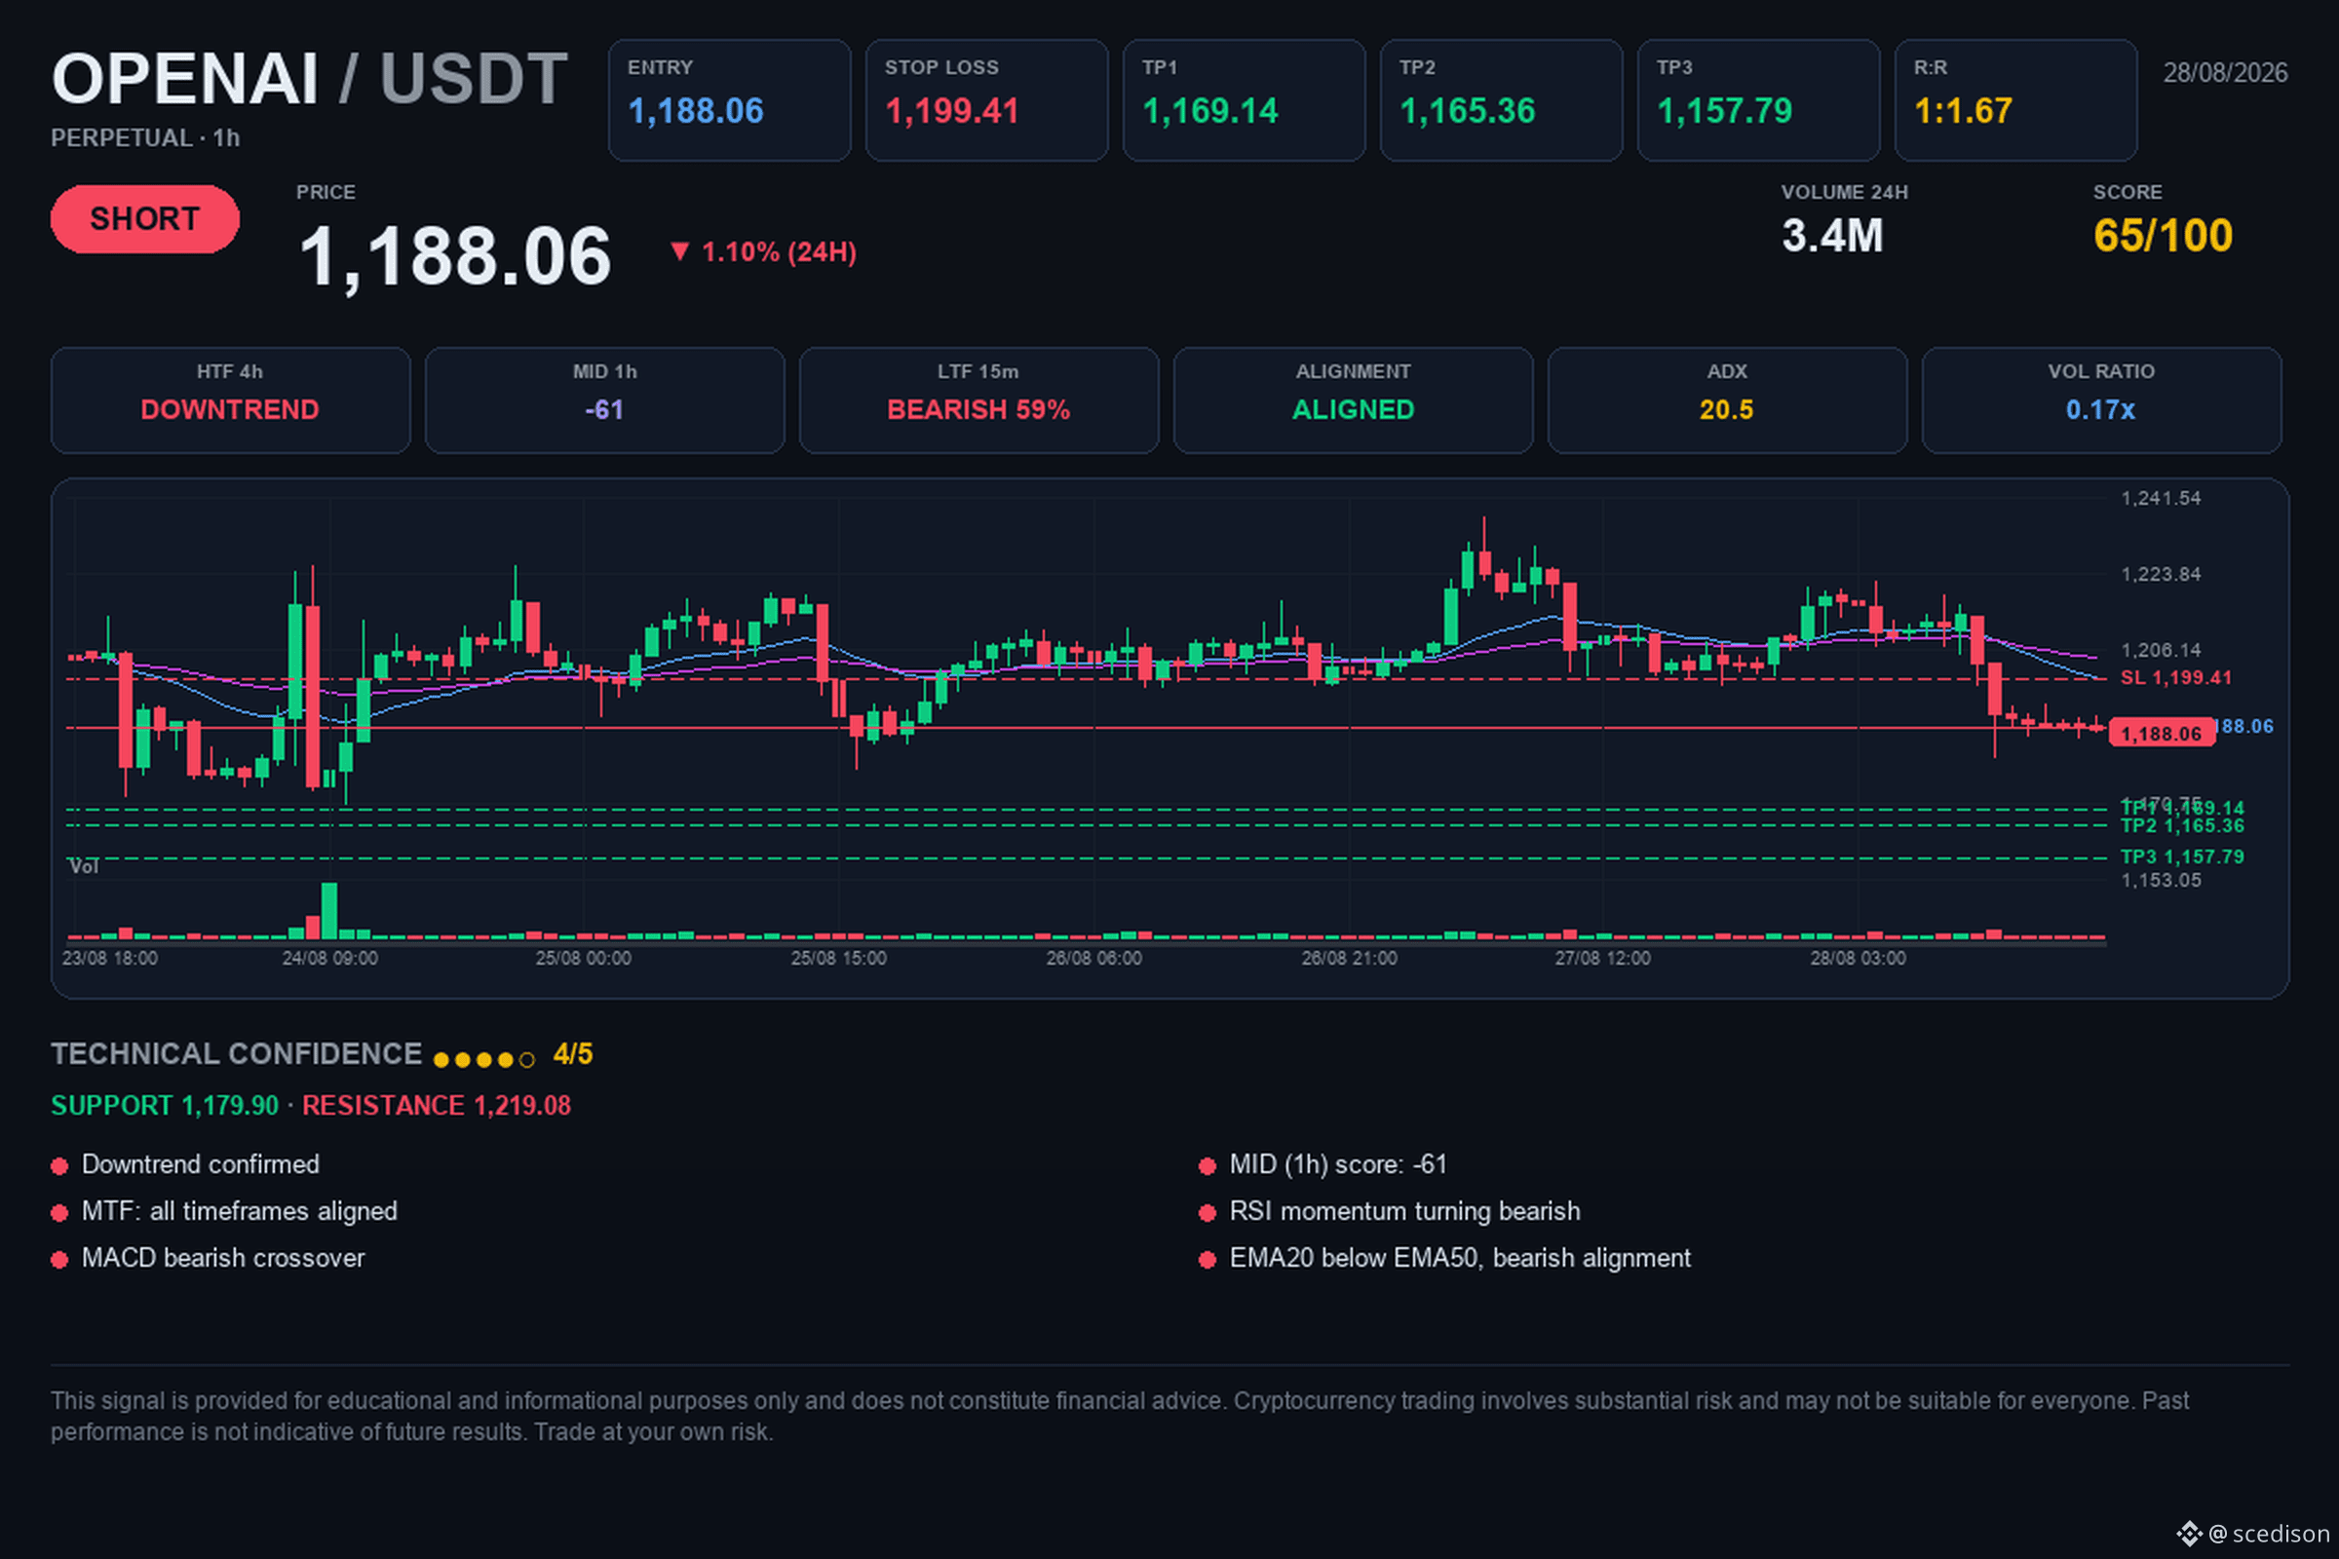Click the red SHORT signal badge
The width and height of the screenshot is (2339, 1559).
145,218
